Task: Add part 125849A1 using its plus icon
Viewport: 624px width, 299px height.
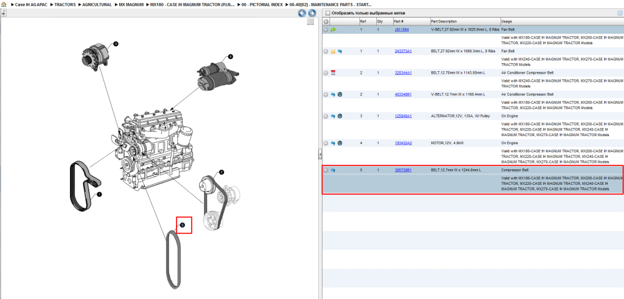Action: click(x=326, y=116)
